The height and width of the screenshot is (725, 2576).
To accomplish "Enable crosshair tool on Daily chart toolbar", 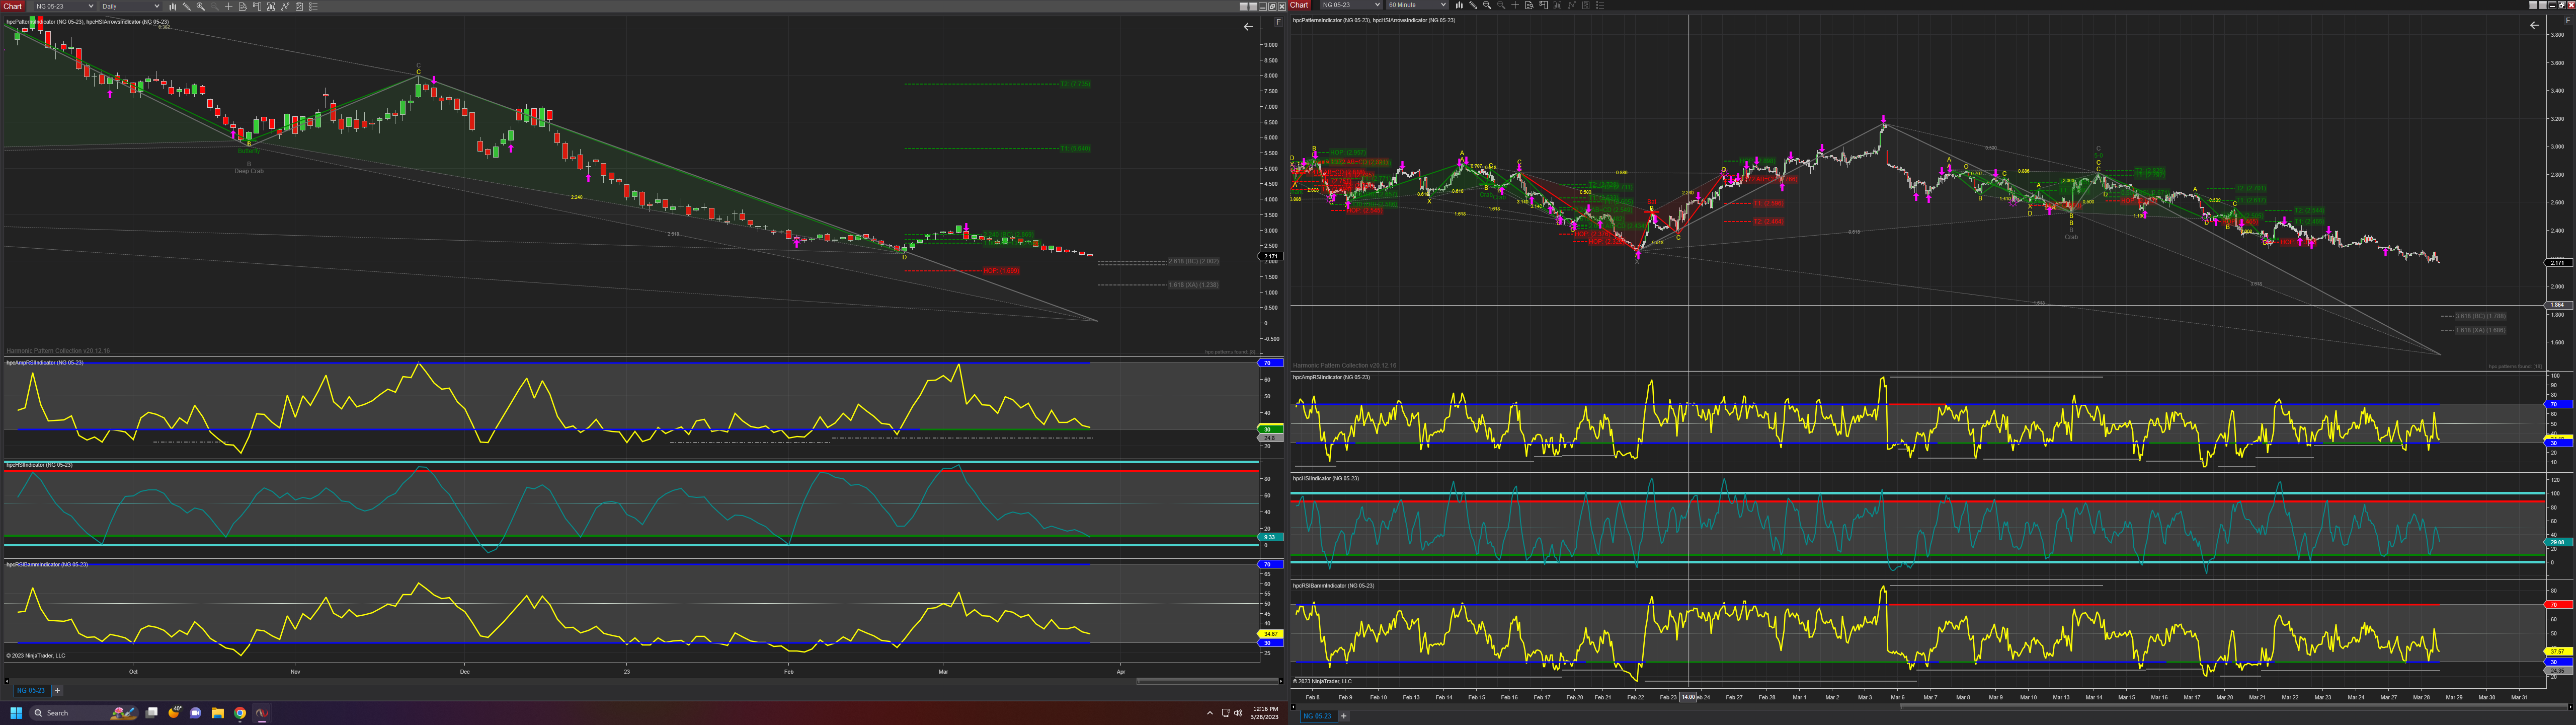I will pyautogui.click(x=229, y=7).
